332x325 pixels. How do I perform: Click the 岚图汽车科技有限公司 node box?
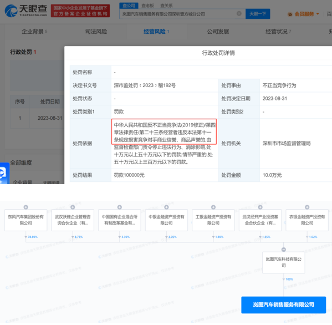pos(284,262)
